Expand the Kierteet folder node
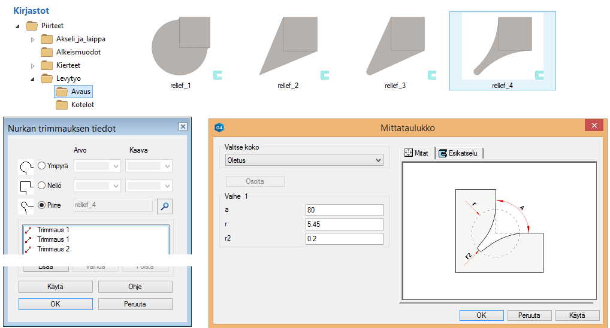 32,66
